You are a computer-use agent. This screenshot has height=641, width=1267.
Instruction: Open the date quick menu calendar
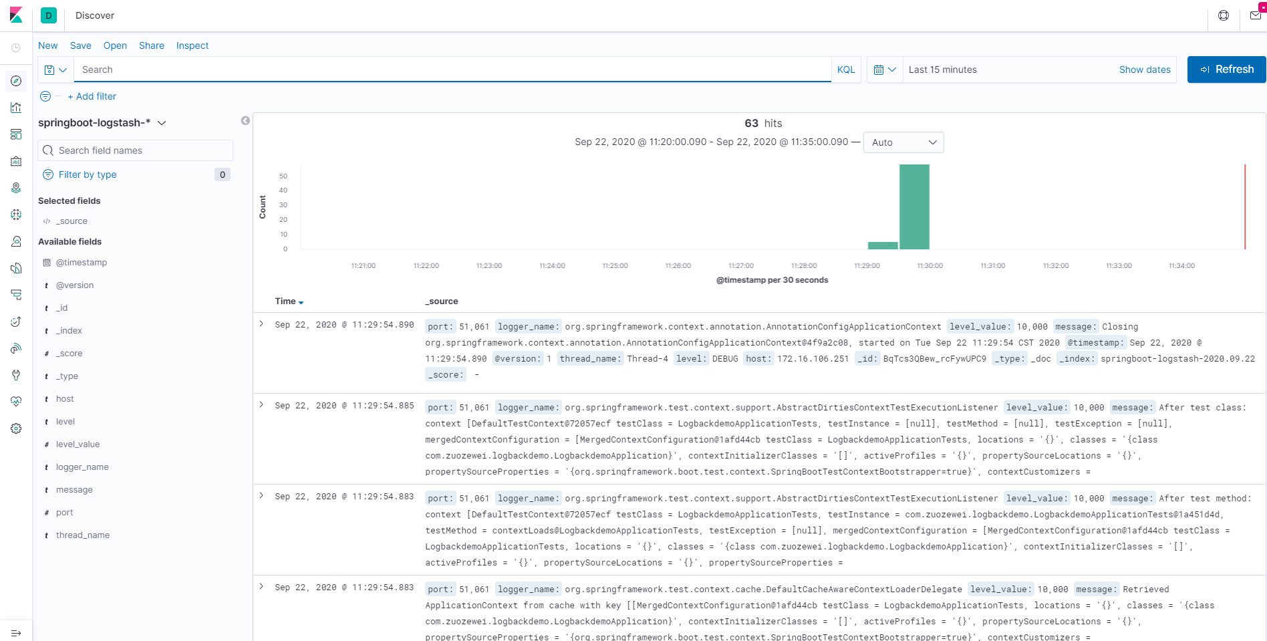click(x=885, y=70)
